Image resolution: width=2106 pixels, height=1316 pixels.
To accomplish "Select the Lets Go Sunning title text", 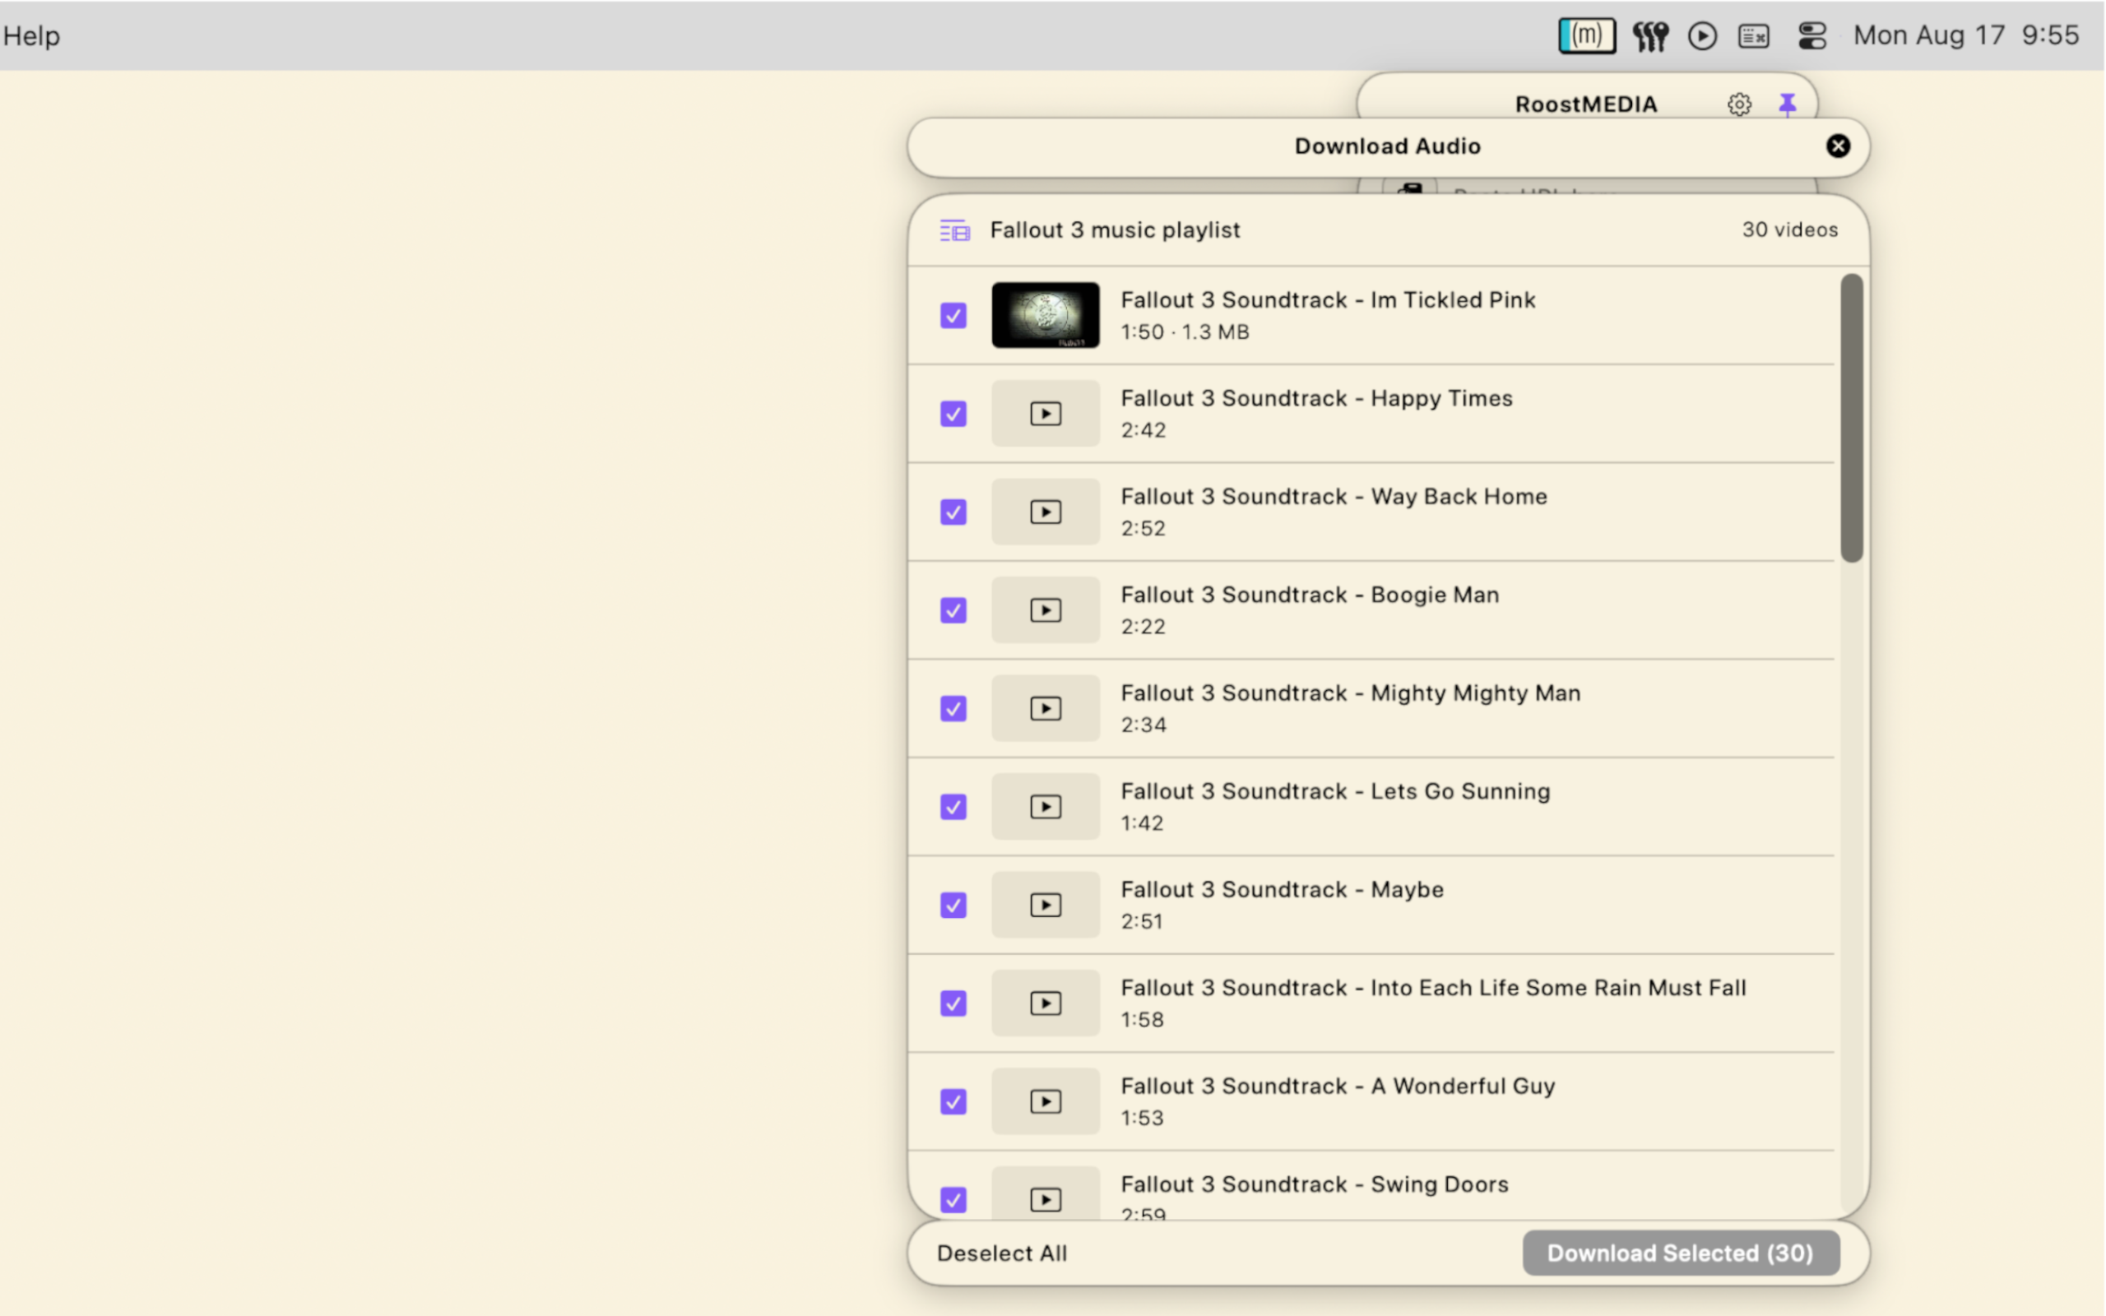I will pyautogui.click(x=1336, y=792).
